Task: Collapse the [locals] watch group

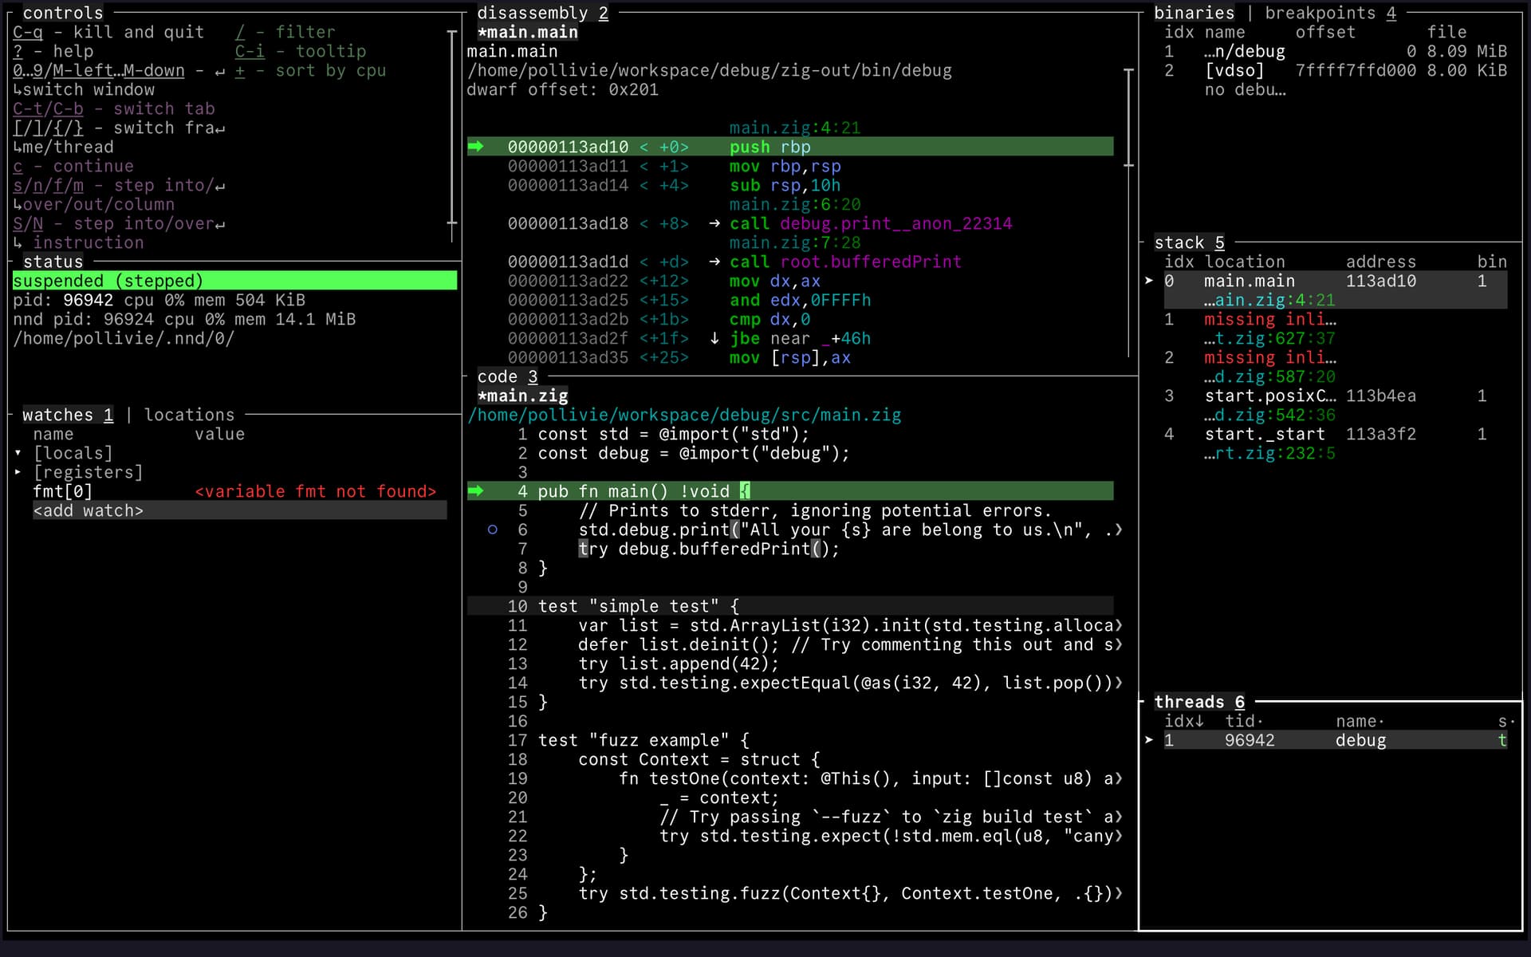Action: tap(18, 453)
